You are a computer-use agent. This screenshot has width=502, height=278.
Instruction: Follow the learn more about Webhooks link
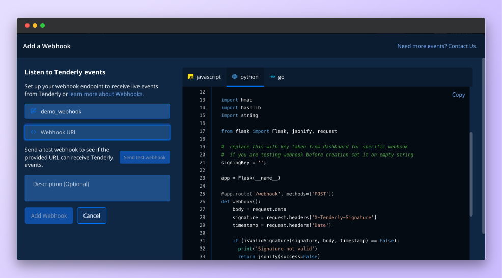pos(106,94)
